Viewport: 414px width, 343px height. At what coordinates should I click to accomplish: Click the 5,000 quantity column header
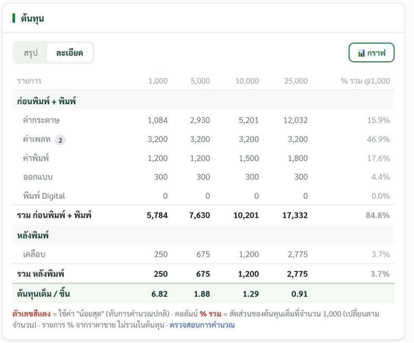click(x=200, y=81)
